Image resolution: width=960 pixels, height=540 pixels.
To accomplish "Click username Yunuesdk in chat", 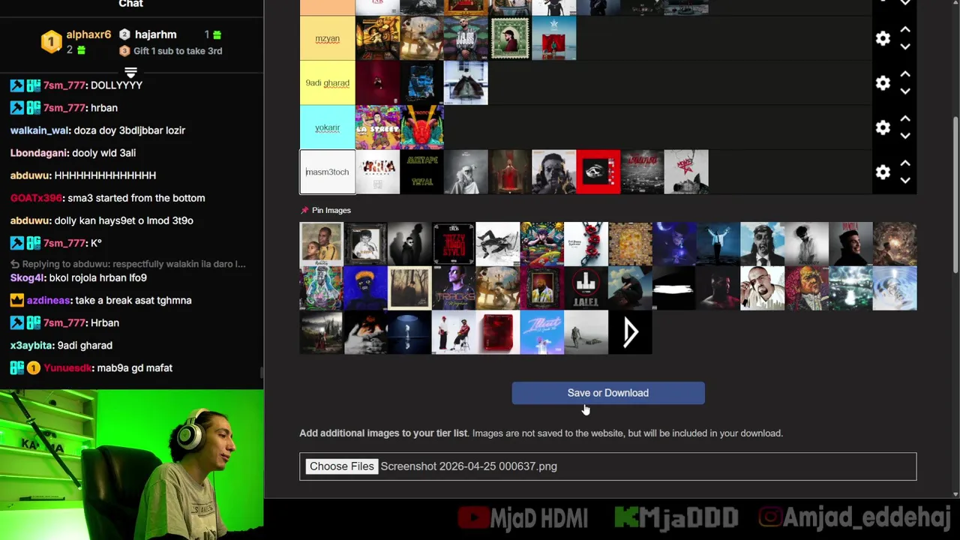I will 67,368.
